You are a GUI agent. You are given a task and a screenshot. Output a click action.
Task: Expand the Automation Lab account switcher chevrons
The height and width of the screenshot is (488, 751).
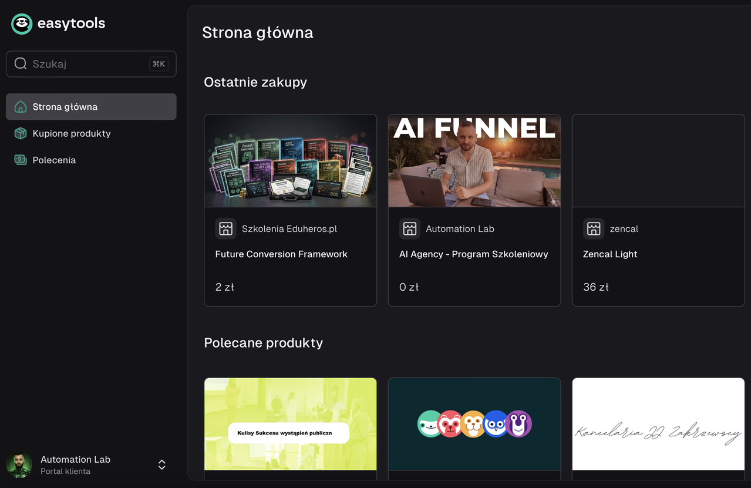tap(162, 465)
